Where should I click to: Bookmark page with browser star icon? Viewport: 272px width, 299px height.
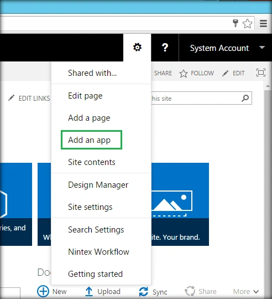248,24
